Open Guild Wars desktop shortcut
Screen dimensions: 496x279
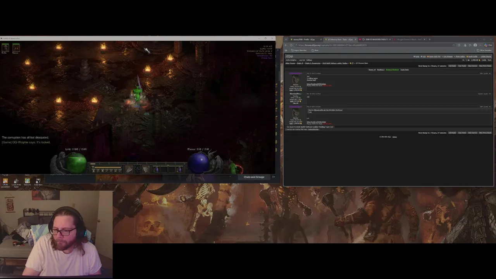click(38, 182)
